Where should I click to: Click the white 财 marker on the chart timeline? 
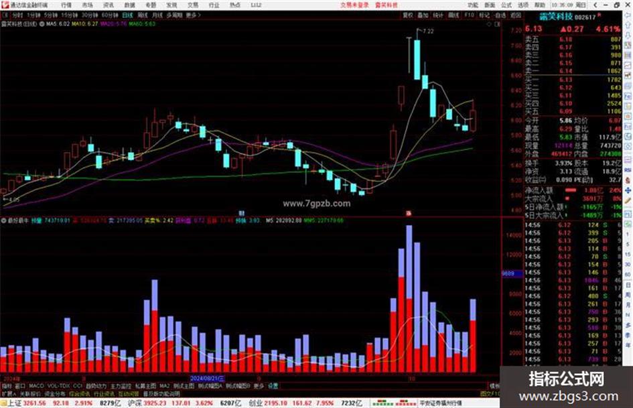(241, 213)
